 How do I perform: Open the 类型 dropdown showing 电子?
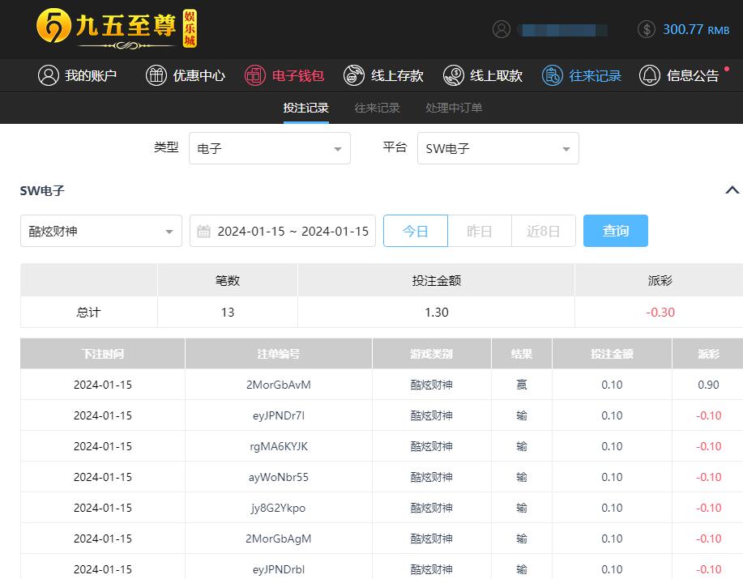pyautogui.click(x=270, y=149)
